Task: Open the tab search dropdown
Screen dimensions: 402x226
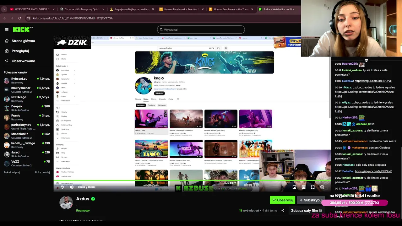Action: pyautogui.click(x=4, y=9)
